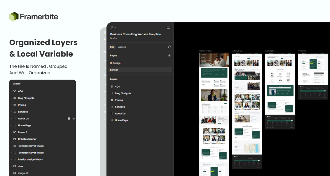Screen dimensions: 330x176
Task: Click the Framerbite logo icon
Action: tap(14, 16)
